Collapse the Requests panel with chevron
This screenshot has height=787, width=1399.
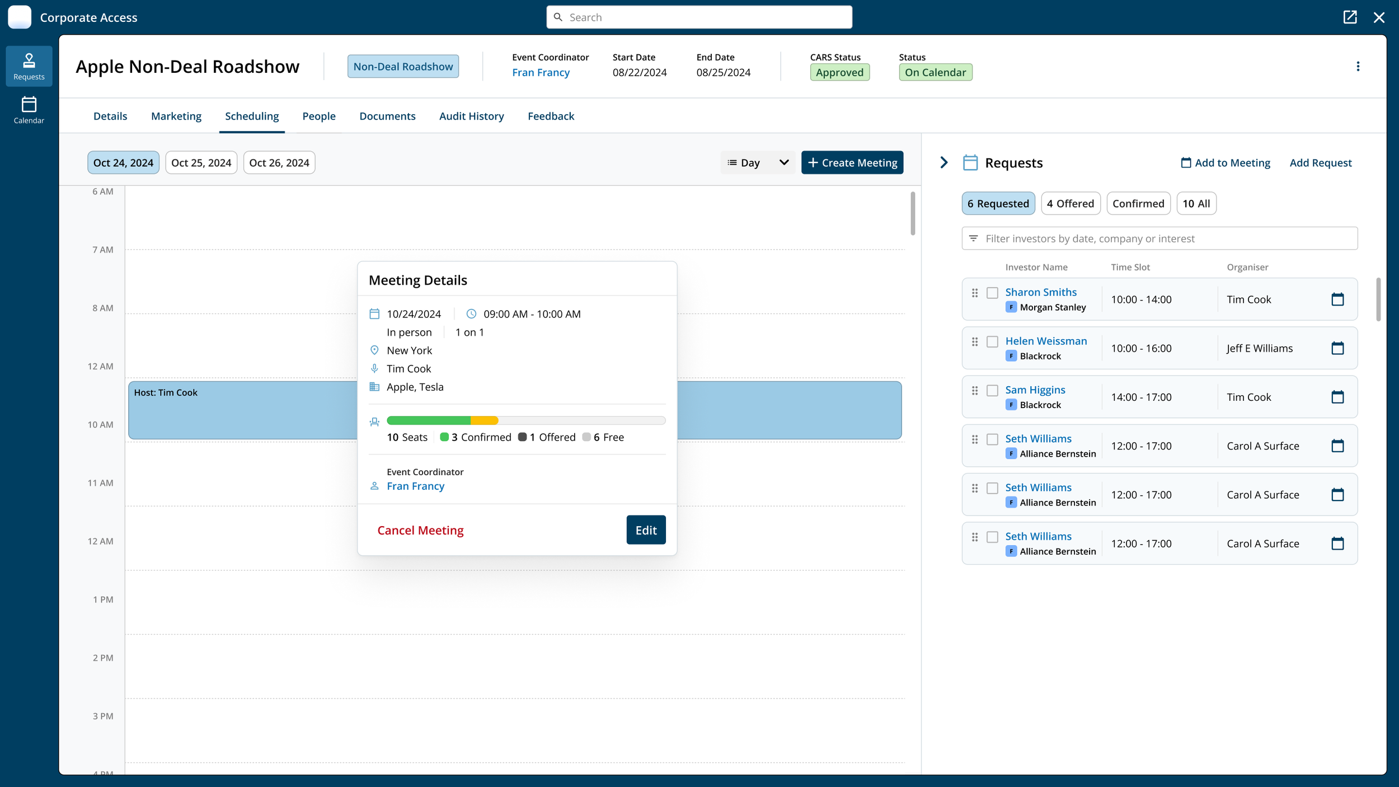pyautogui.click(x=943, y=163)
